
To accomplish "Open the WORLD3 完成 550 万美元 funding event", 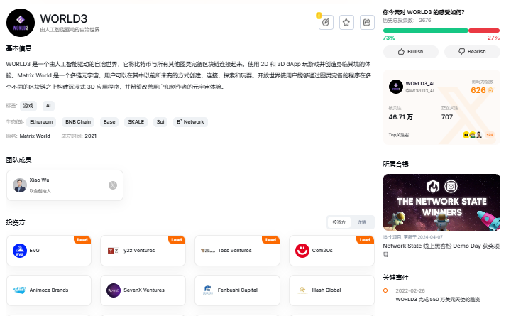I will click(437, 300).
